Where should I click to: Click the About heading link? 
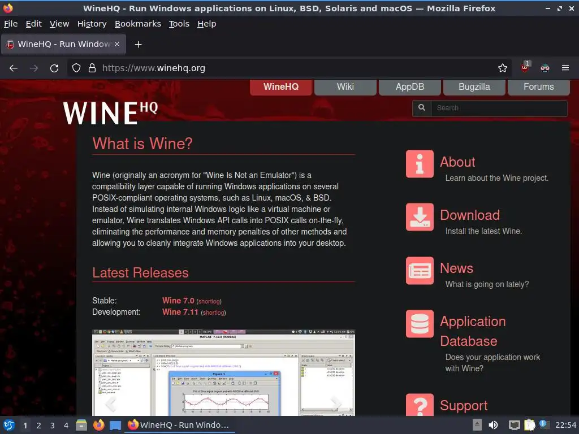point(457,162)
